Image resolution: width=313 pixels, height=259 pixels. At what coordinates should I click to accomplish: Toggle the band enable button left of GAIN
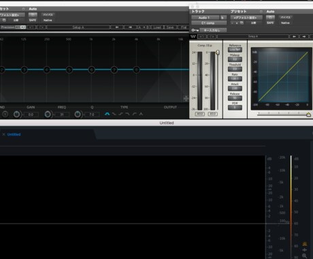(x=5, y=115)
